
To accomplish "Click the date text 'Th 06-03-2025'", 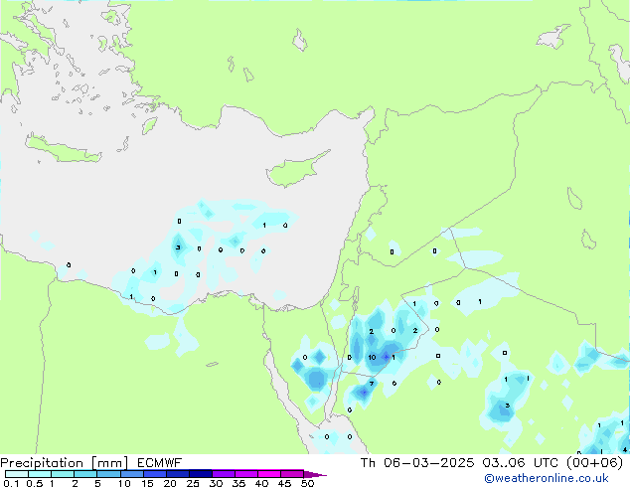I will click(417, 463).
